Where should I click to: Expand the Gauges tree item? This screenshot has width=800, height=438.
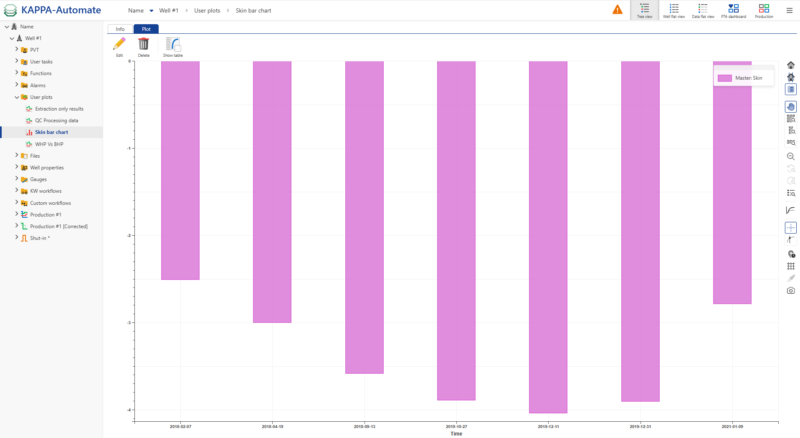(x=16, y=179)
